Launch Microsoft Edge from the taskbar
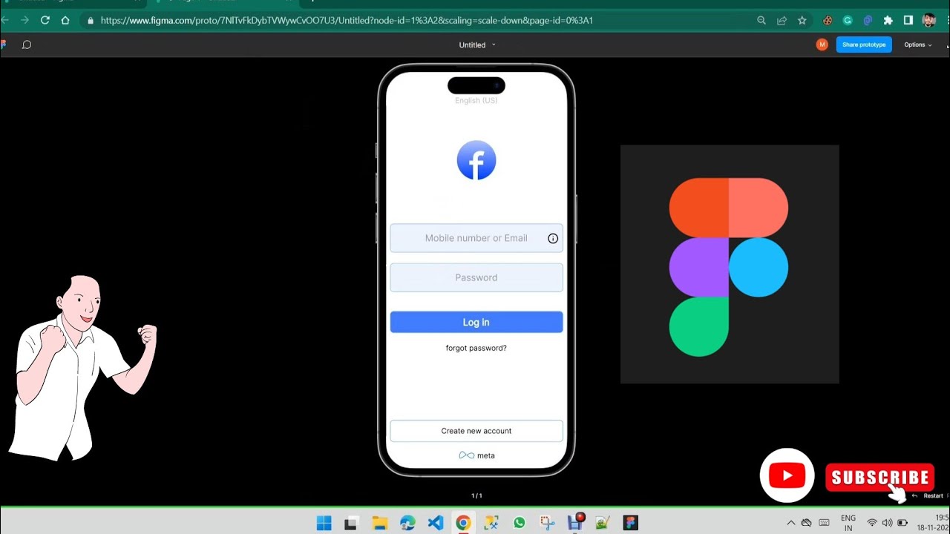 [x=407, y=523]
